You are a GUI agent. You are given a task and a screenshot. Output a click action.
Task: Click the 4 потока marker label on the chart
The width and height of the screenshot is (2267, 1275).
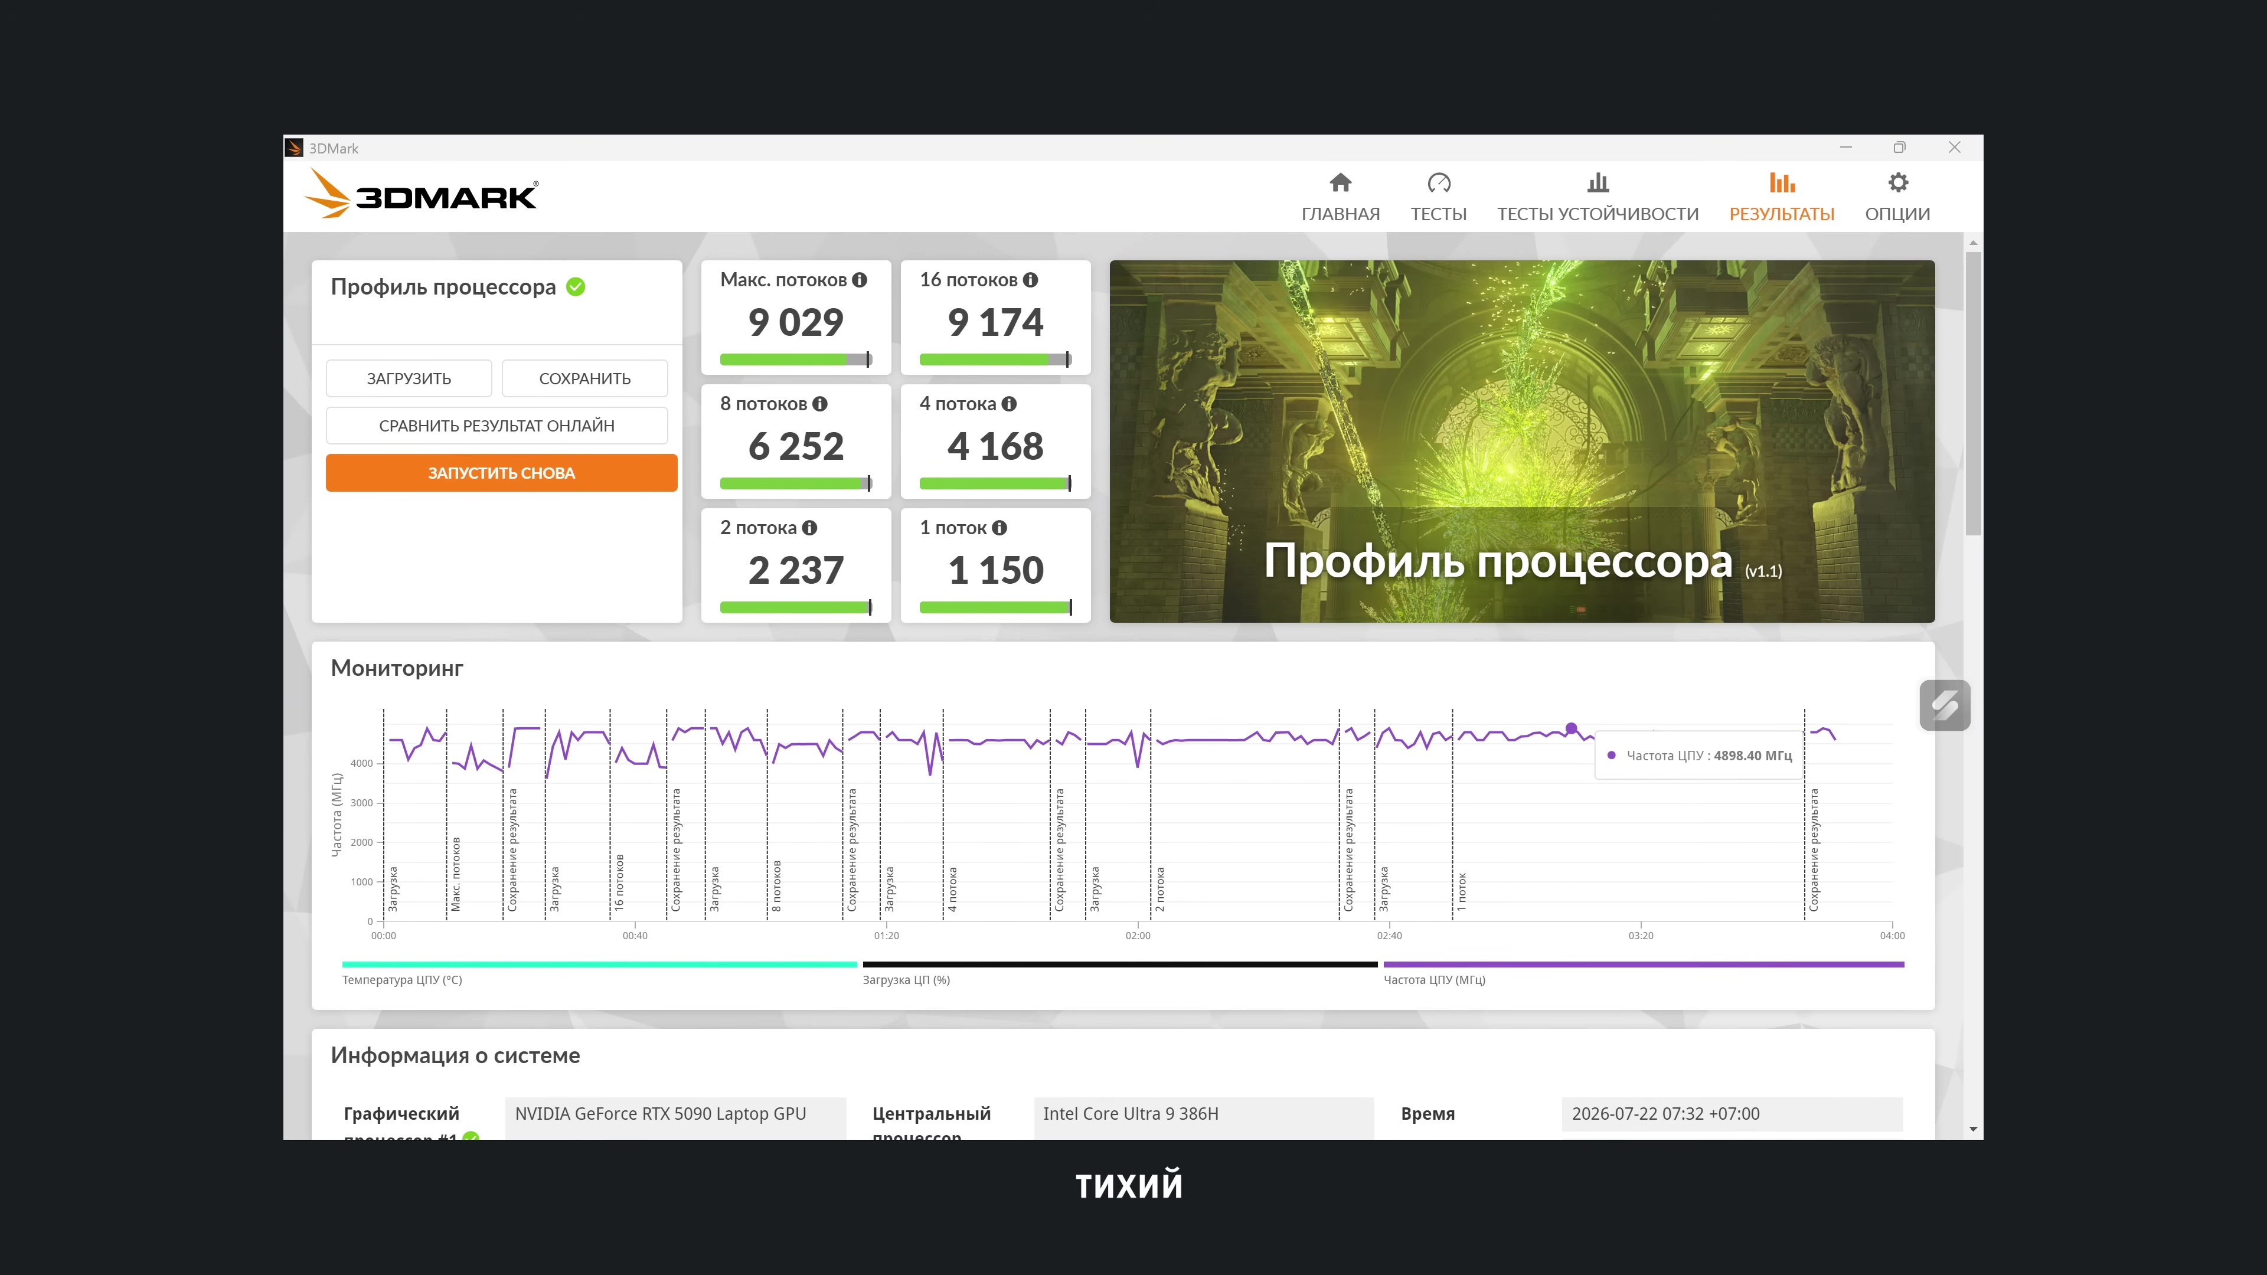952,889
